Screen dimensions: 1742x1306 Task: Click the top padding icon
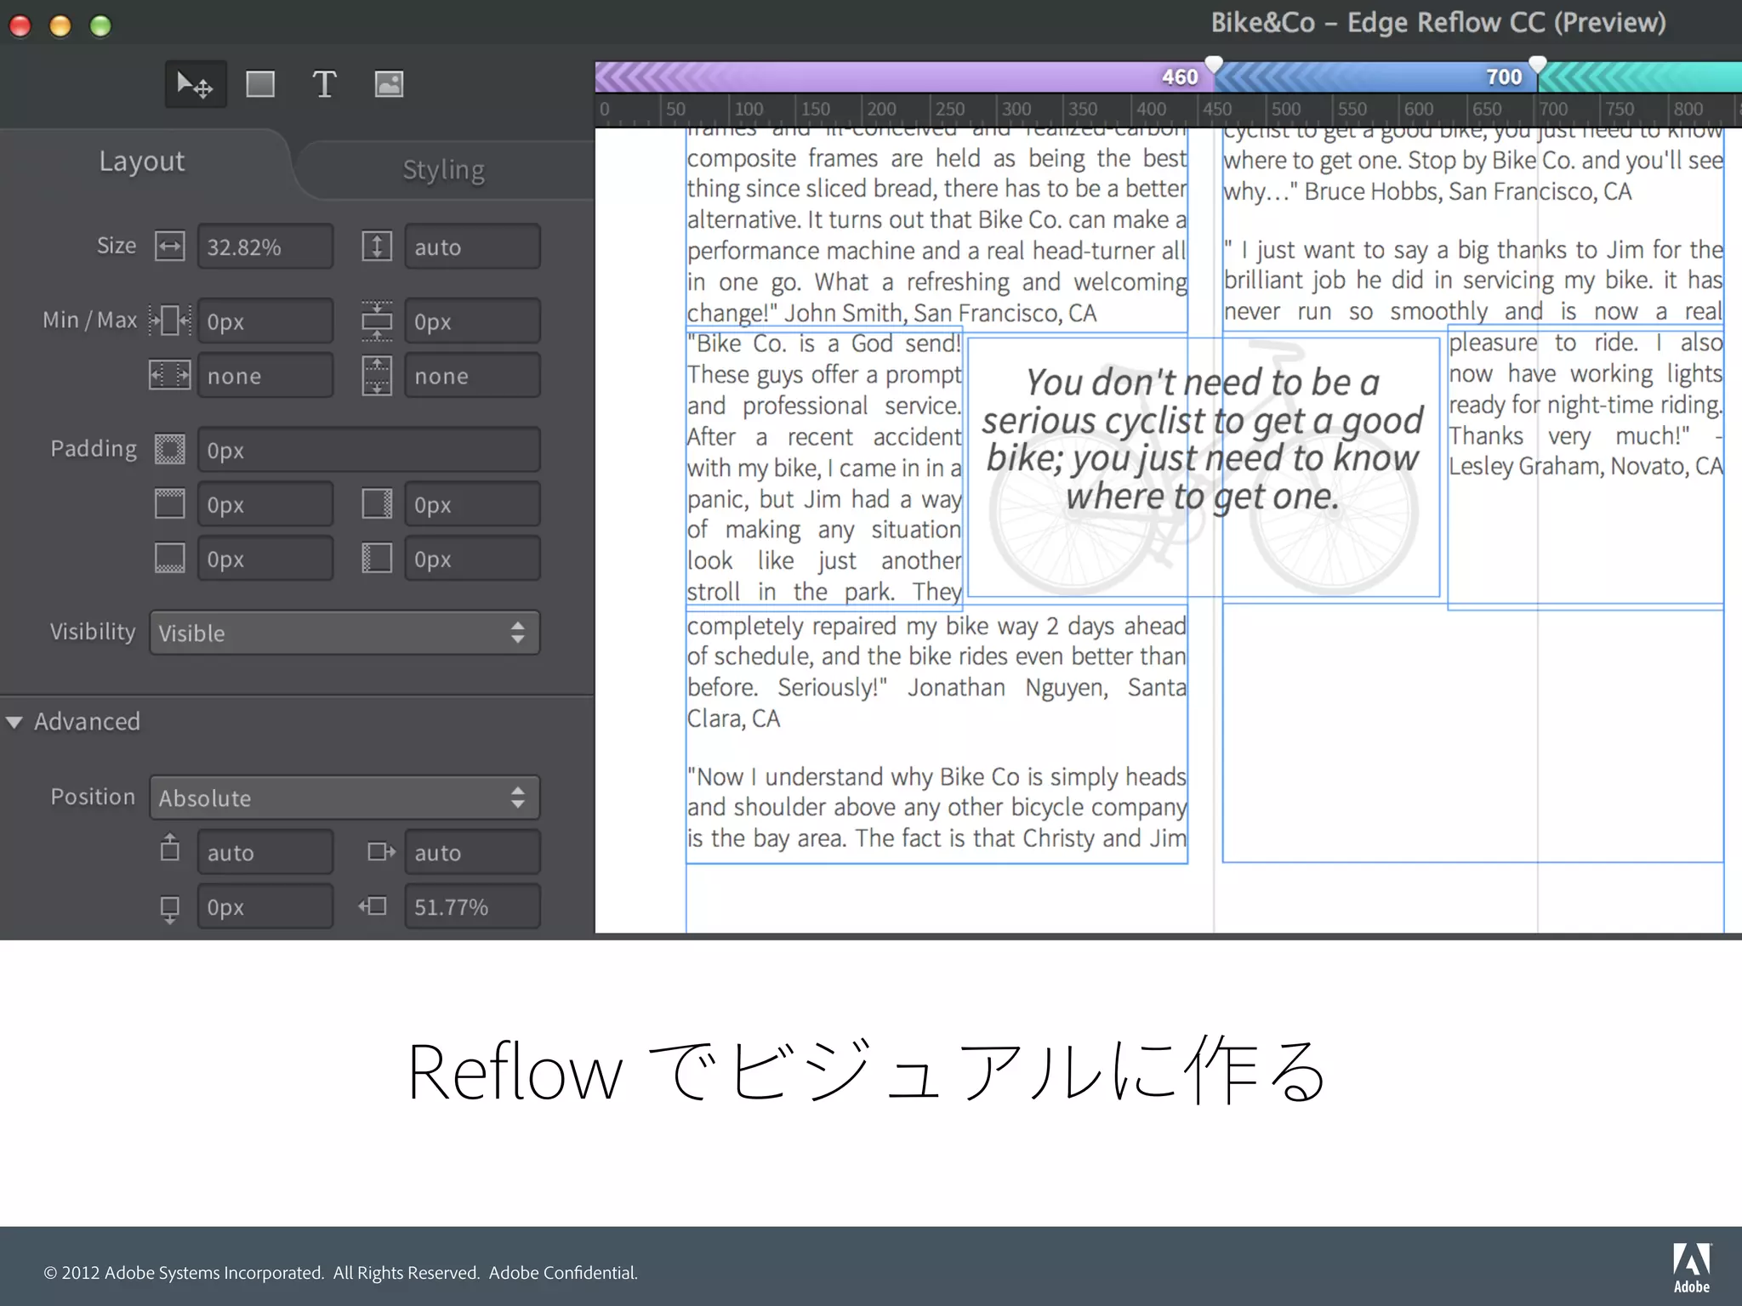[x=170, y=503]
